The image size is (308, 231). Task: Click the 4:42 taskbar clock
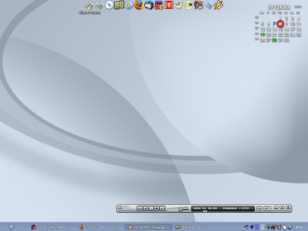pyautogui.click(x=299, y=227)
